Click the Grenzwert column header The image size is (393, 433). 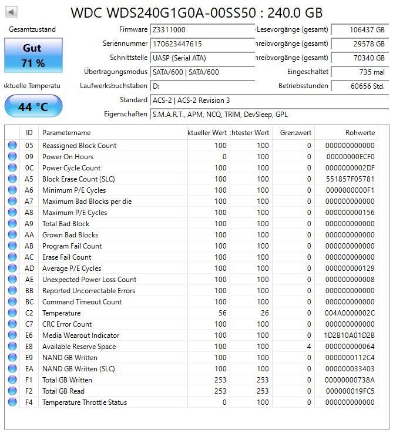coord(293,133)
